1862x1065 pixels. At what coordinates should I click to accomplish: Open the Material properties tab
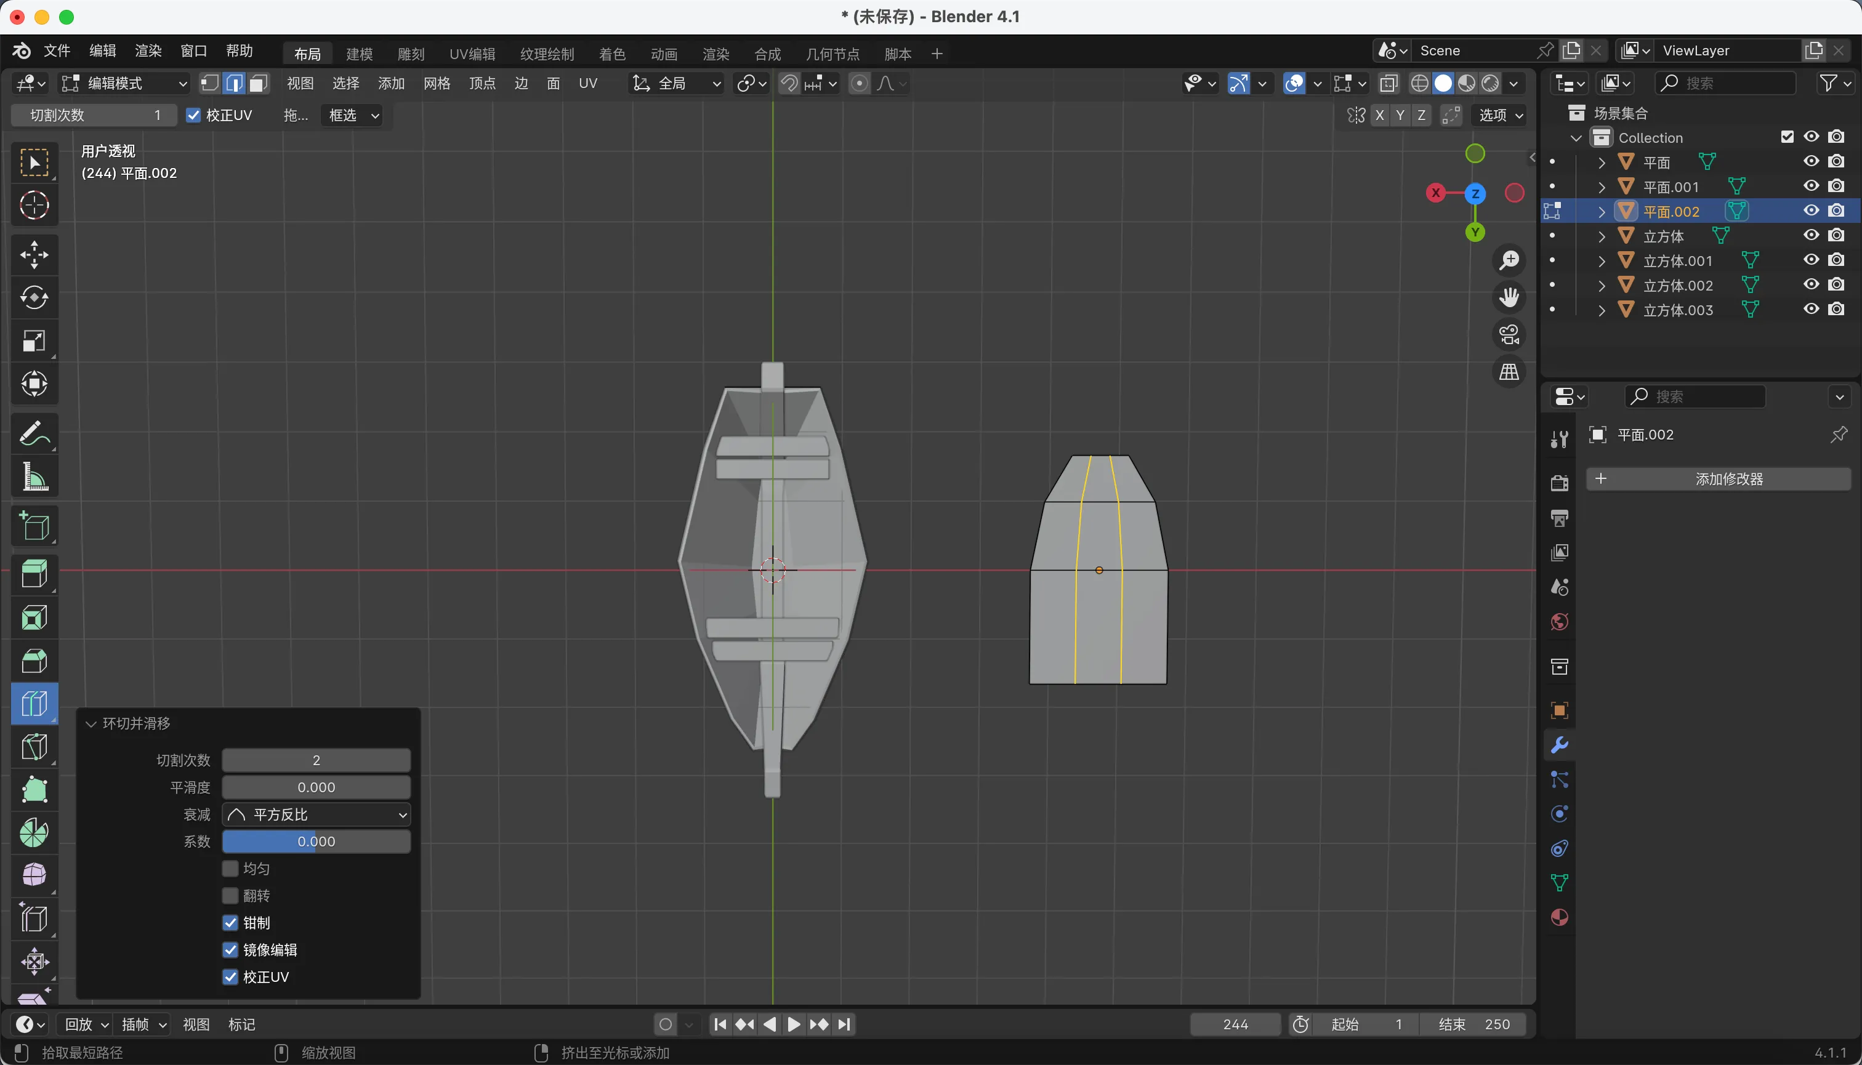1559,917
